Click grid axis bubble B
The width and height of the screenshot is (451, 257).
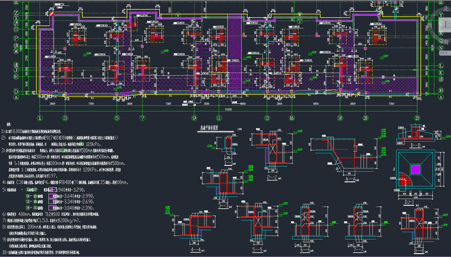441,91
